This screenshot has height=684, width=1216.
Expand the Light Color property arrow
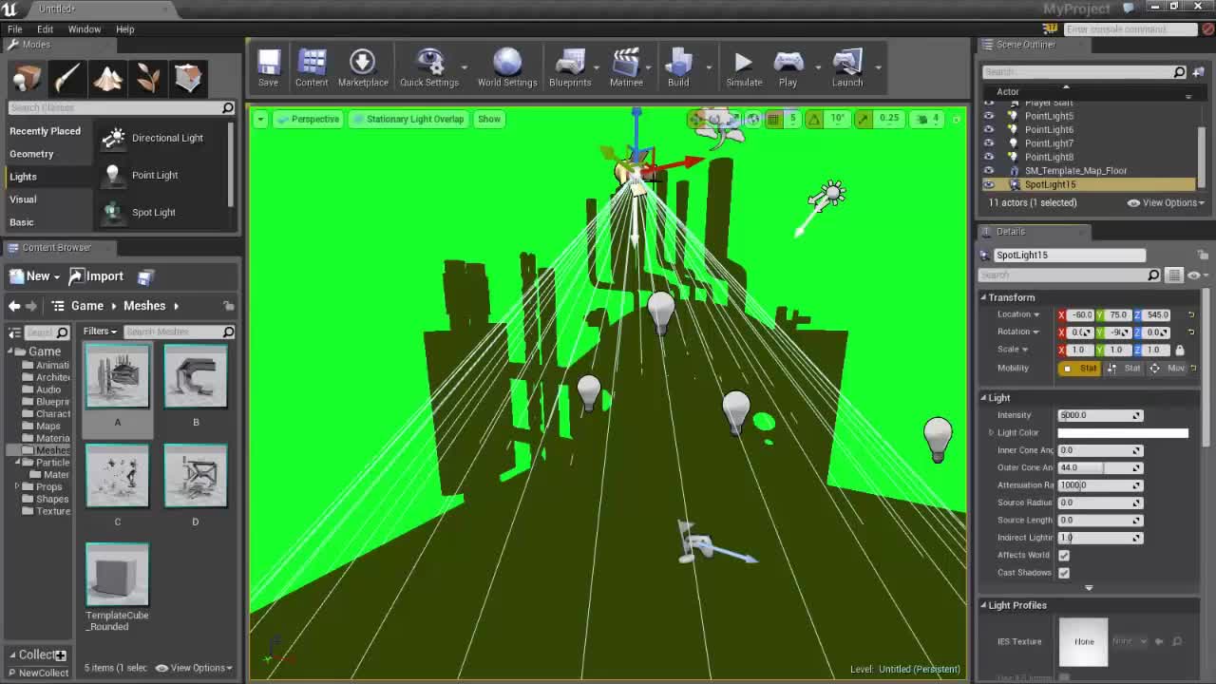point(991,433)
